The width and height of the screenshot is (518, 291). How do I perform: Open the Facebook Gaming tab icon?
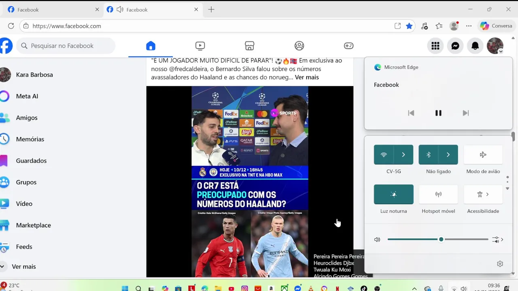348,46
